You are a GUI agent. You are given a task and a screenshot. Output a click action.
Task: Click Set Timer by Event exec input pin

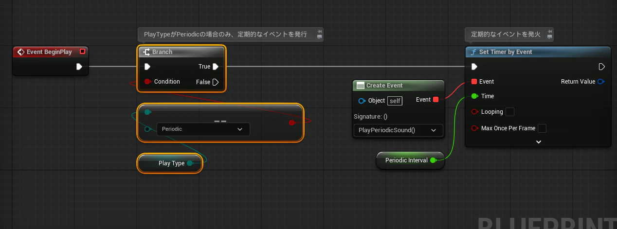coord(474,67)
